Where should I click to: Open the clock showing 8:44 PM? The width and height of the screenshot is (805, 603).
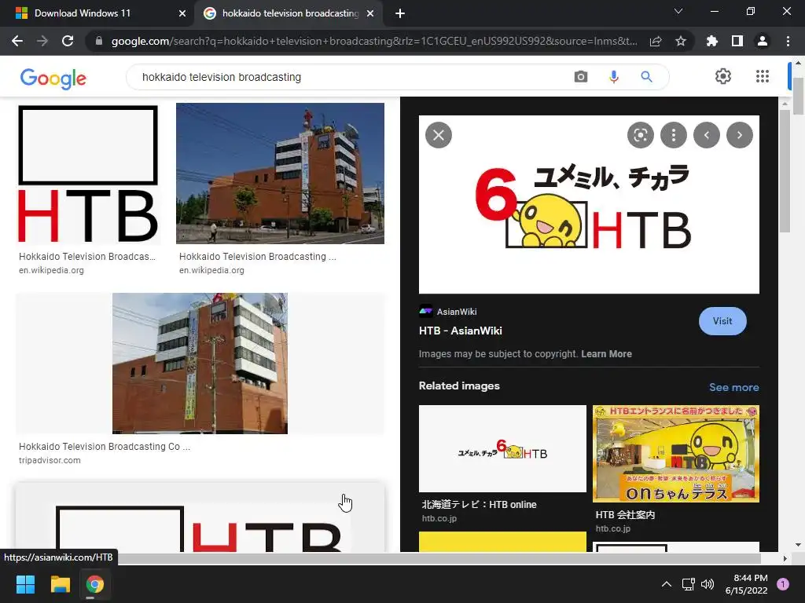tap(746, 584)
